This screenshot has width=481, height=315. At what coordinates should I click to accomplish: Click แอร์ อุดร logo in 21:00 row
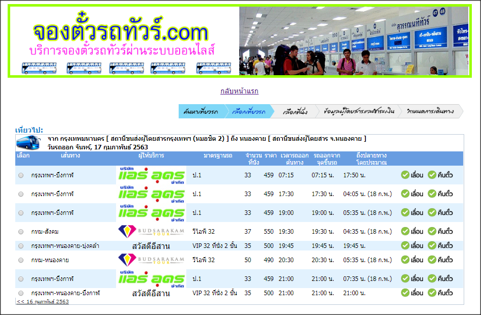click(x=151, y=279)
